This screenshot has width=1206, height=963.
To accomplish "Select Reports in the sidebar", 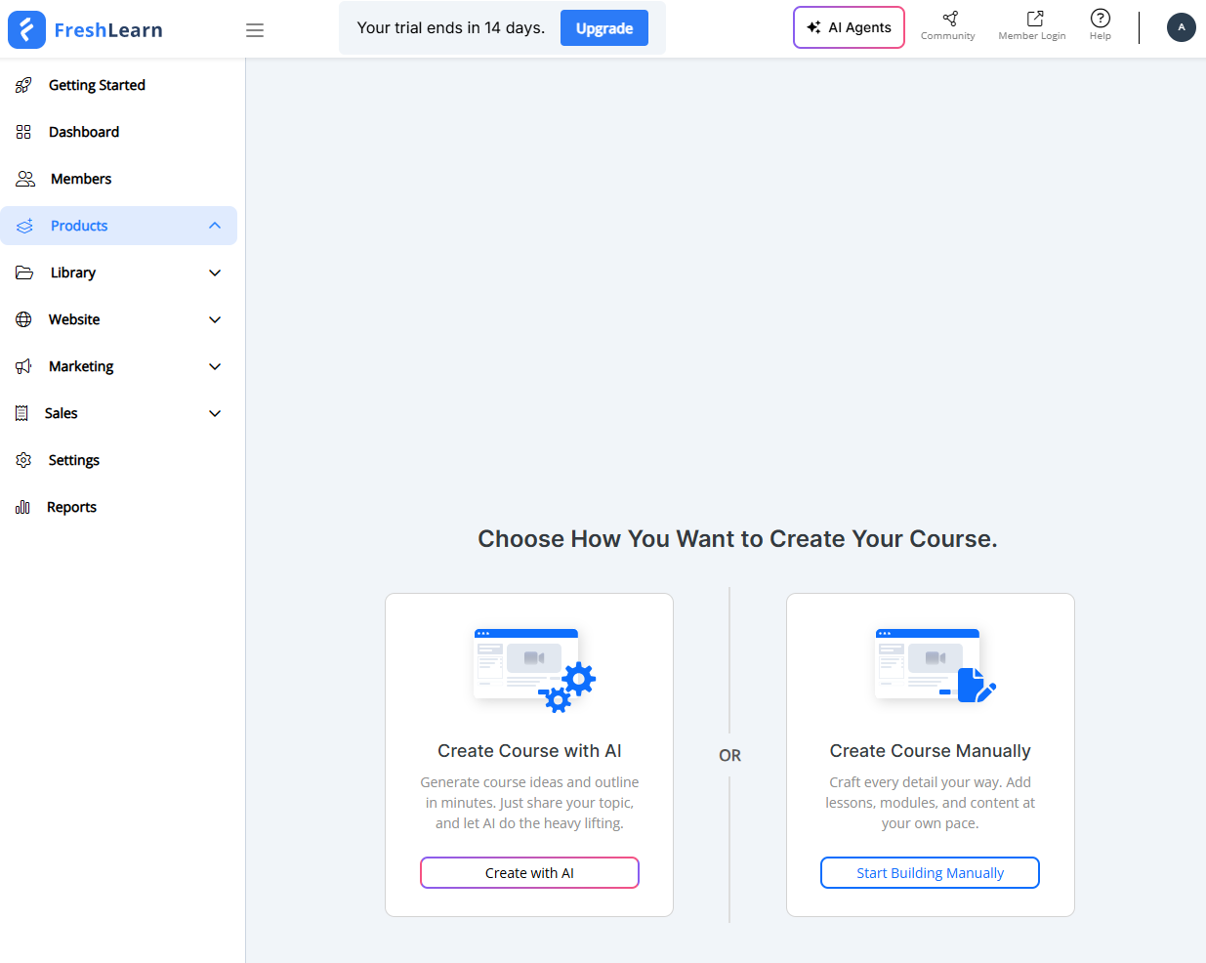I will [x=73, y=507].
